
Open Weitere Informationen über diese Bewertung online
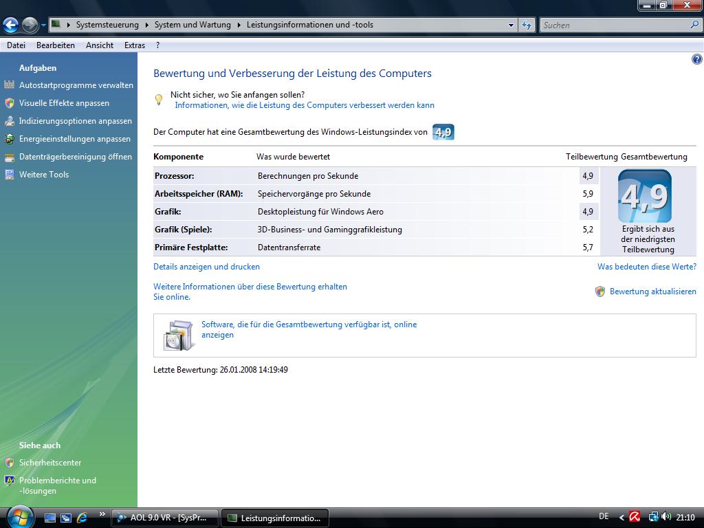click(x=250, y=291)
